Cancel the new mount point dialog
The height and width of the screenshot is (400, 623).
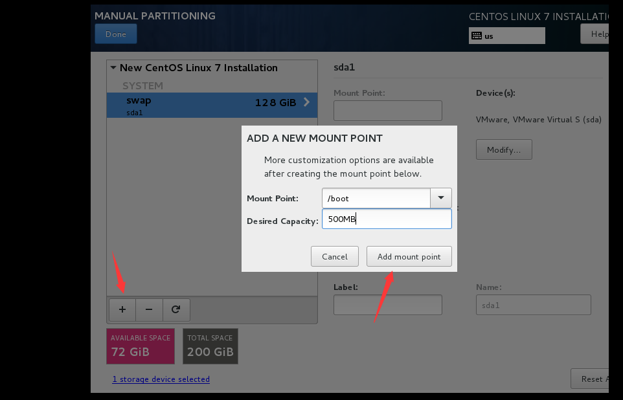point(335,256)
